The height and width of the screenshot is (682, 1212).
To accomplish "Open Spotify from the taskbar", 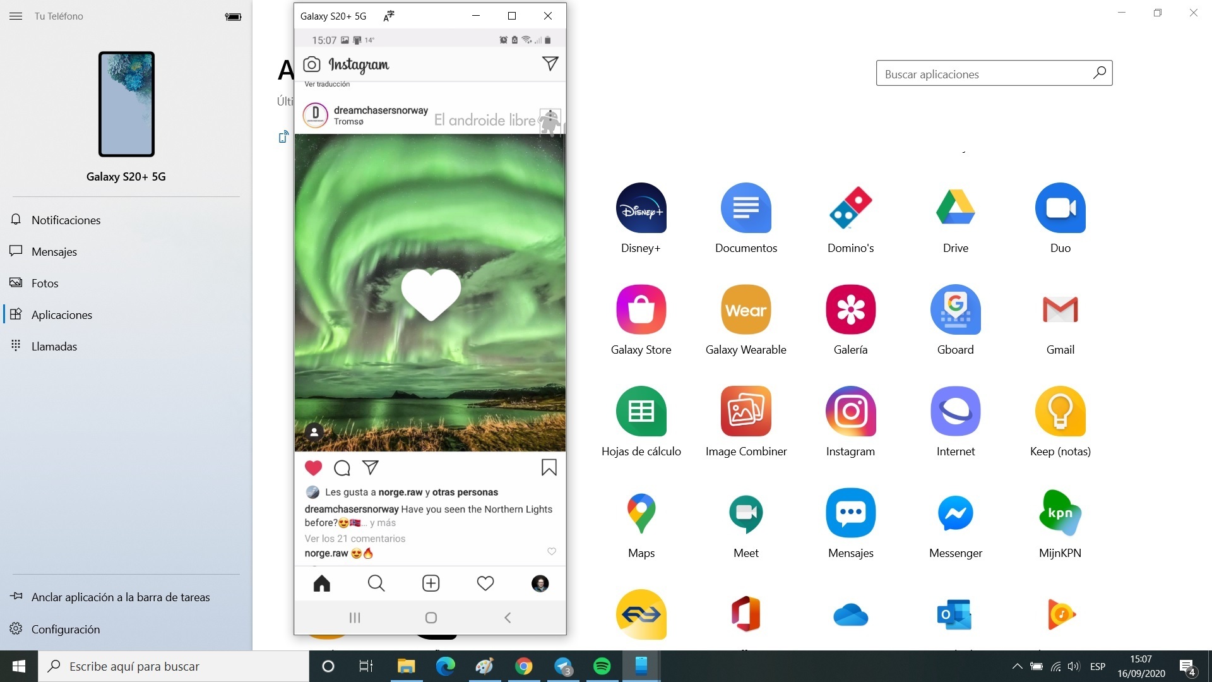I will [602, 666].
